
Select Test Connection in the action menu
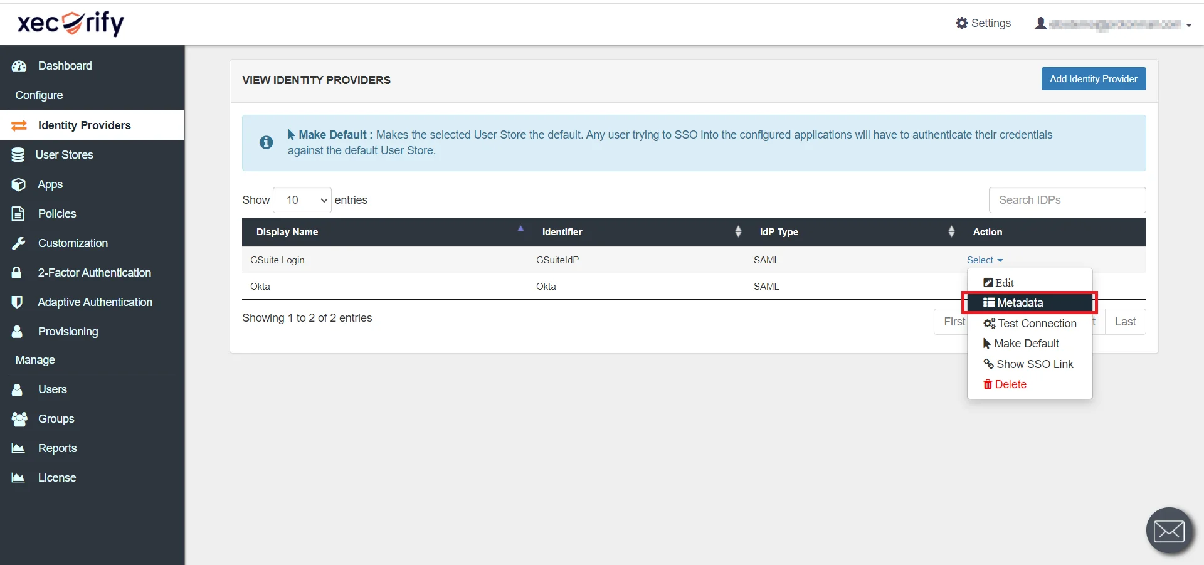[1036, 323]
